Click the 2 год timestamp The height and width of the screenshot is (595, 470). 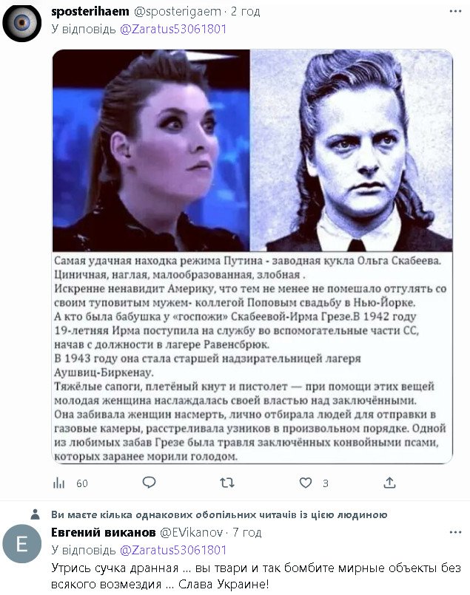click(x=246, y=12)
